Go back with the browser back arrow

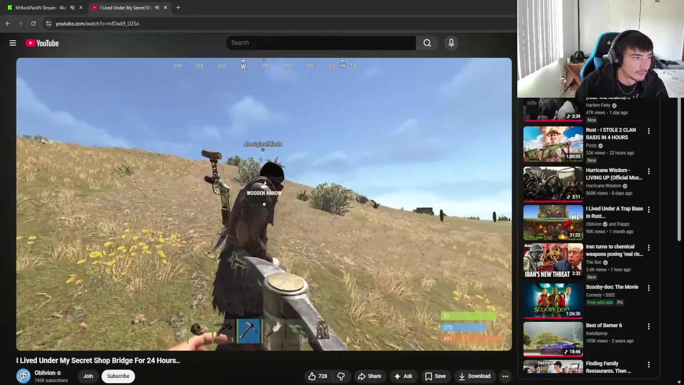pos(7,24)
